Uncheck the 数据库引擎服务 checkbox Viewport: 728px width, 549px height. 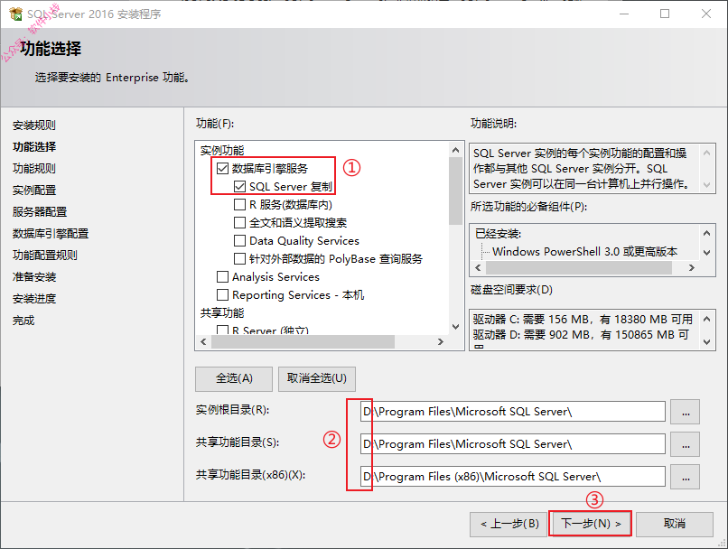223,169
